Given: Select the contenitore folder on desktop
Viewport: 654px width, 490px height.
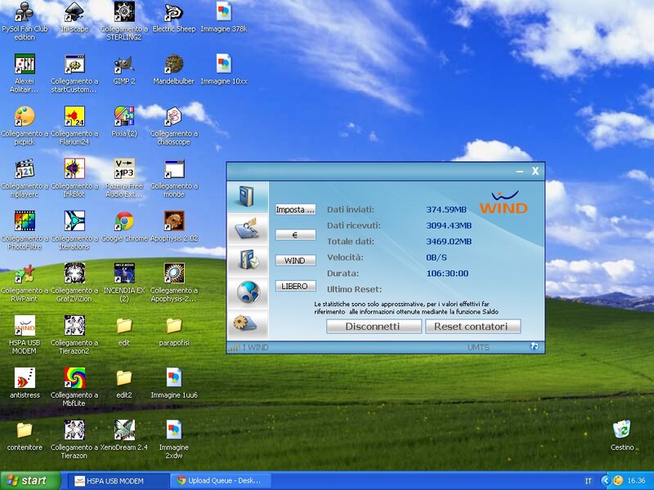Looking at the screenshot, I should 25,436.
